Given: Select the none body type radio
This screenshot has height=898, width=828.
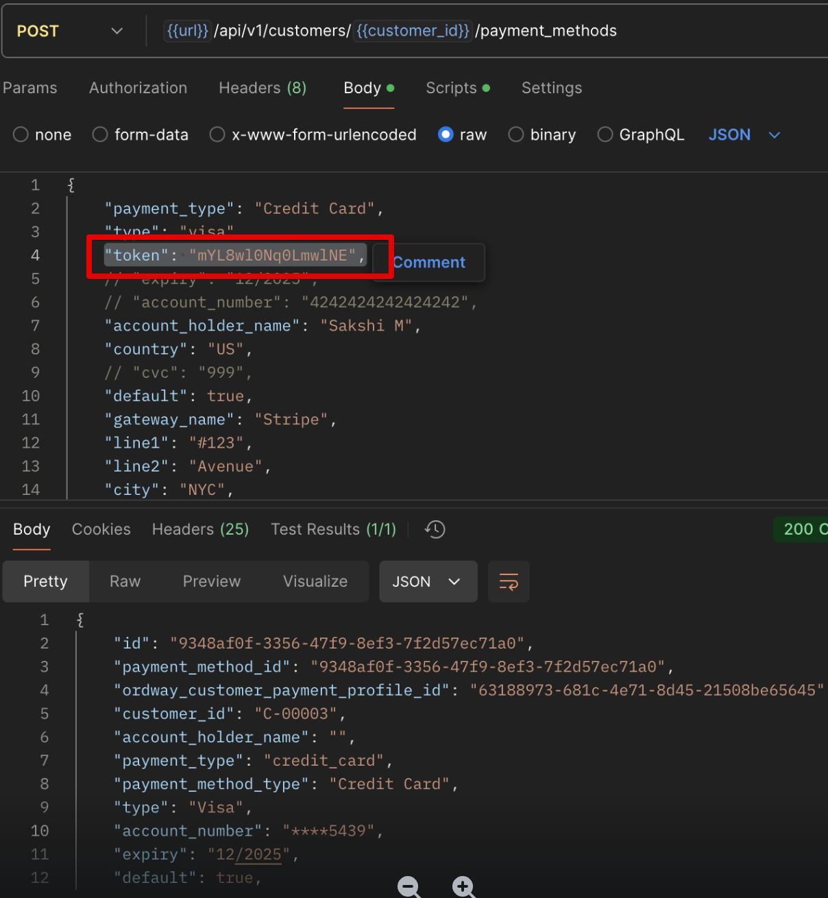Looking at the screenshot, I should coord(21,134).
